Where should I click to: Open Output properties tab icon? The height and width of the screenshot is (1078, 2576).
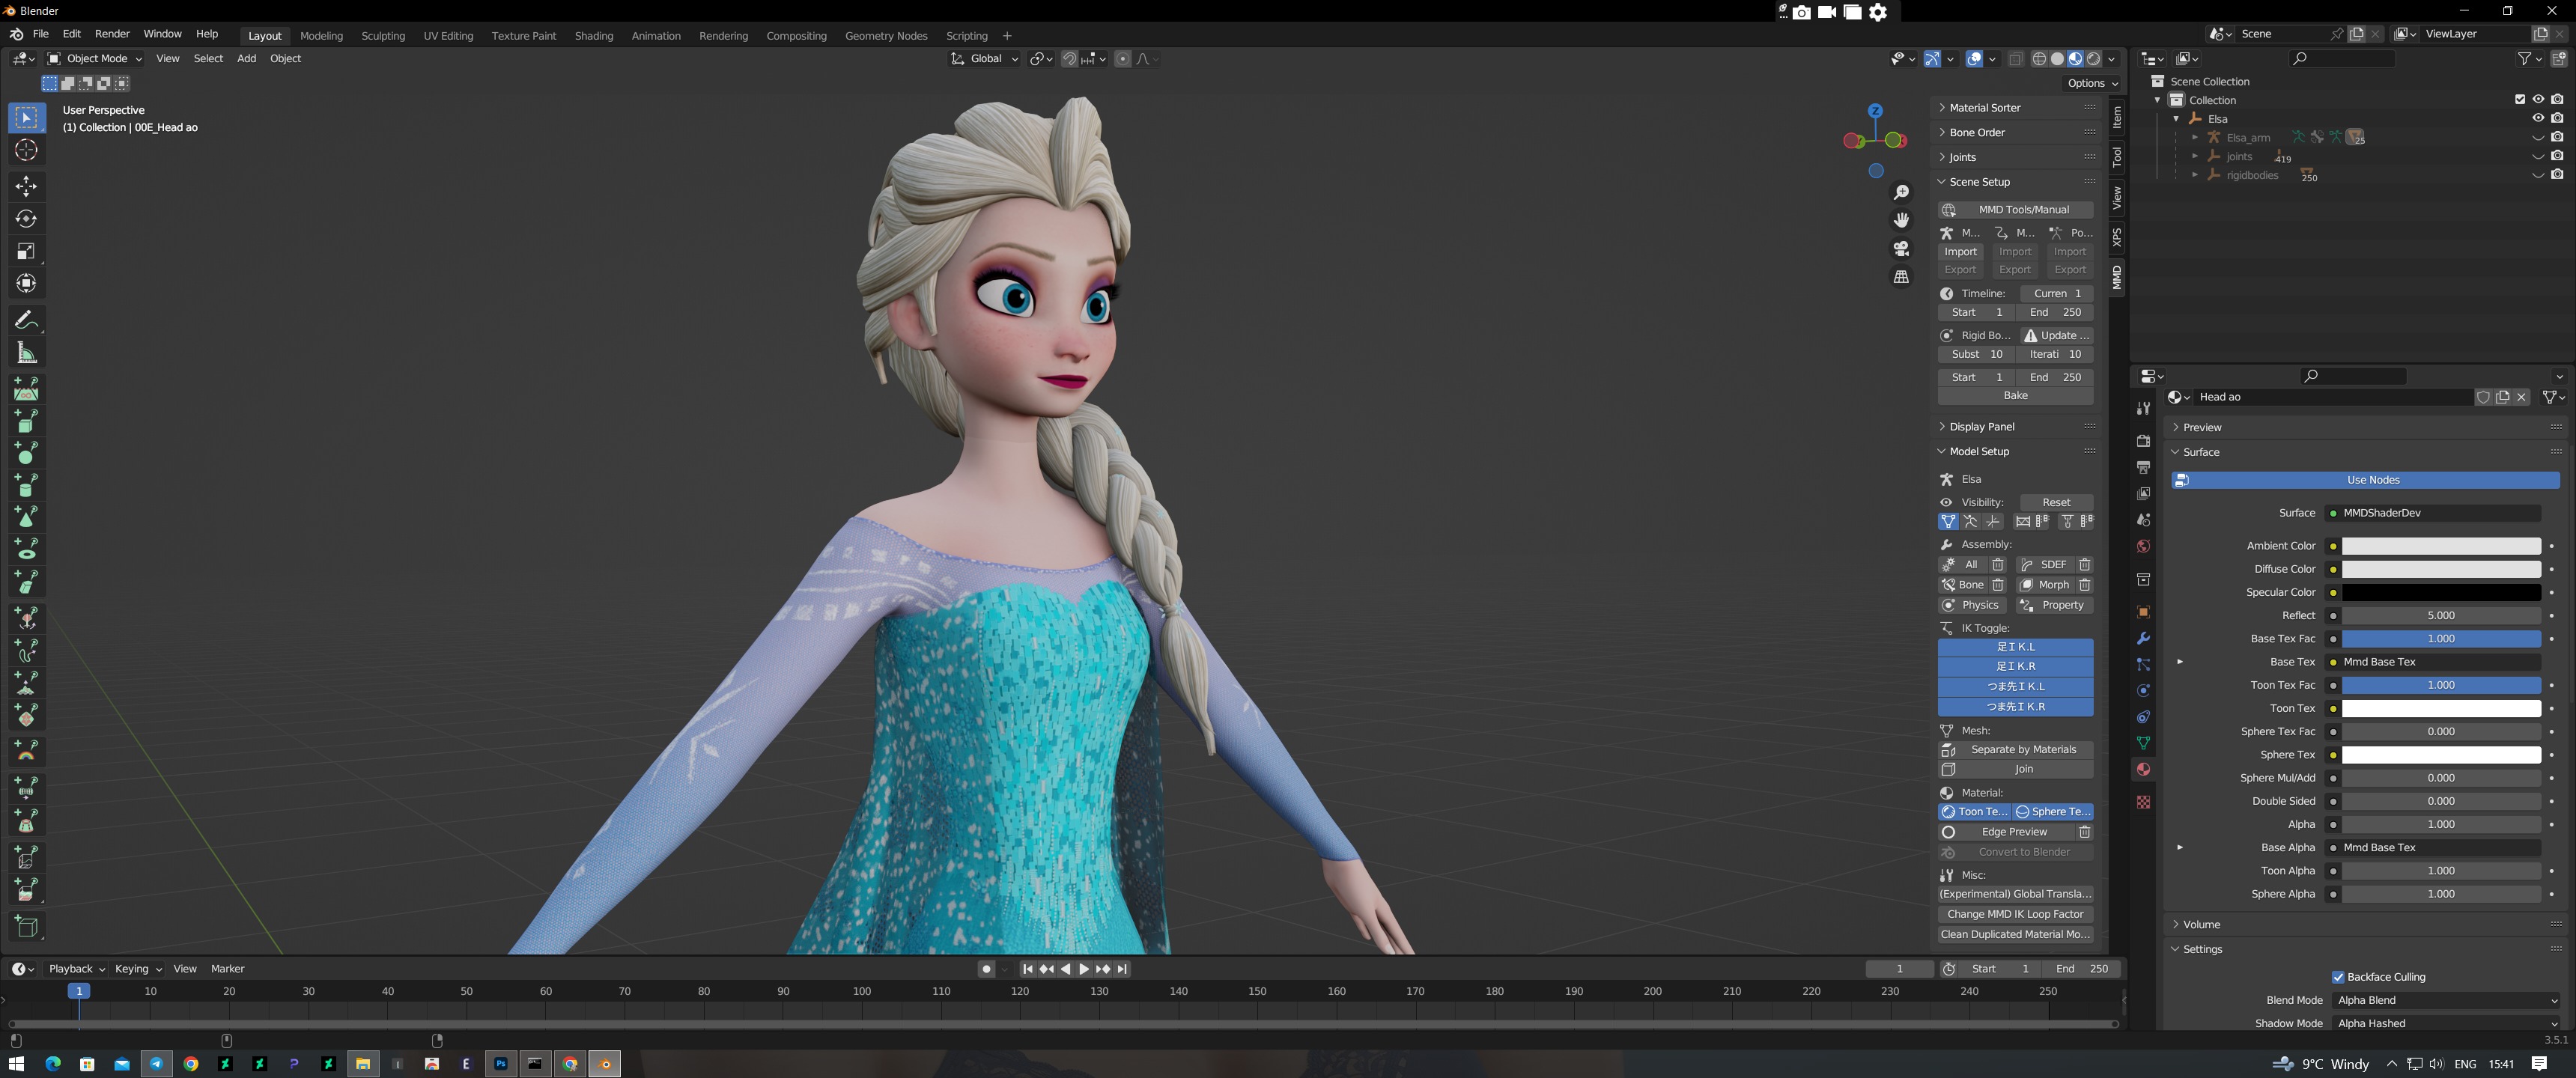pyautogui.click(x=2143, y=467)
